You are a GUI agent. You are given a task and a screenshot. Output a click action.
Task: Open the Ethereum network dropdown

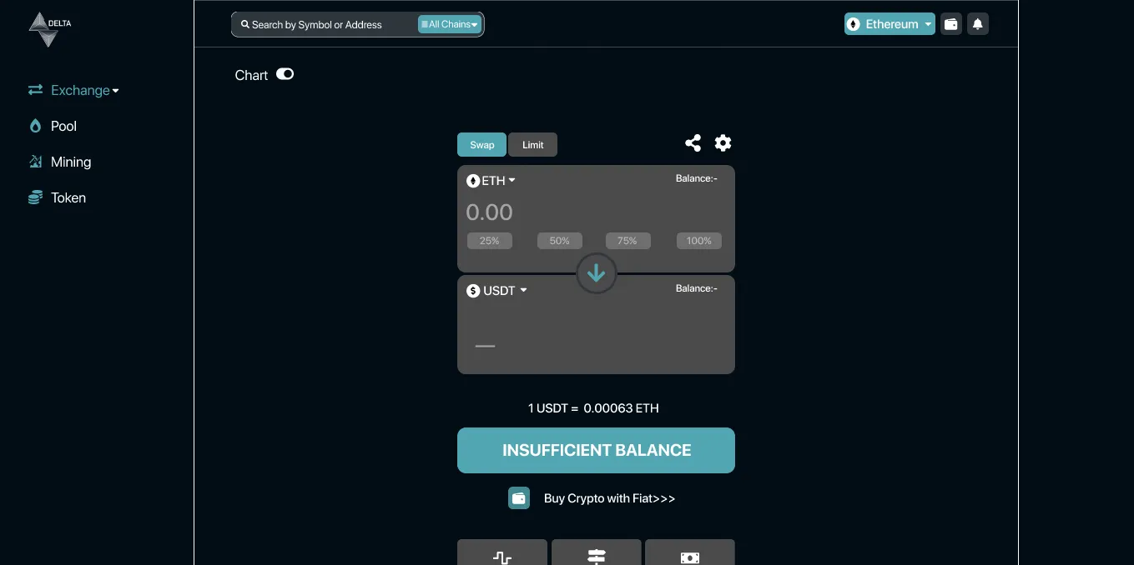(x=890, y=24)
